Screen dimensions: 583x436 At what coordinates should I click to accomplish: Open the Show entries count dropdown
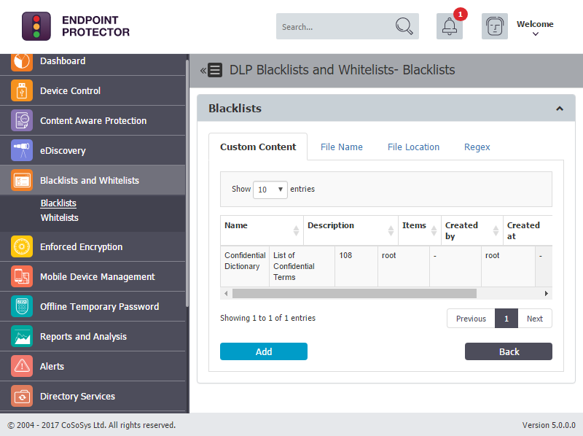pos(270,190)
